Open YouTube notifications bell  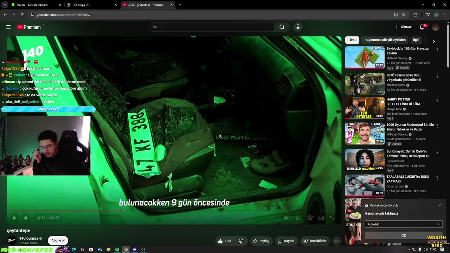tap(423, 27)
